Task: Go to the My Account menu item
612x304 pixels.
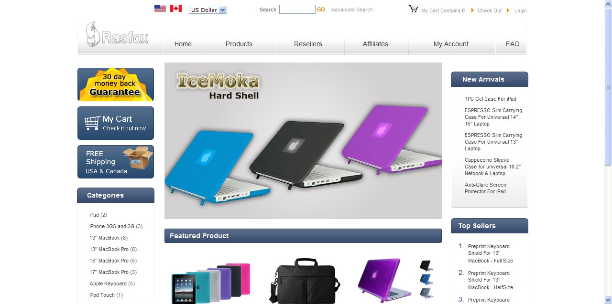Action: tap(451, 44)
